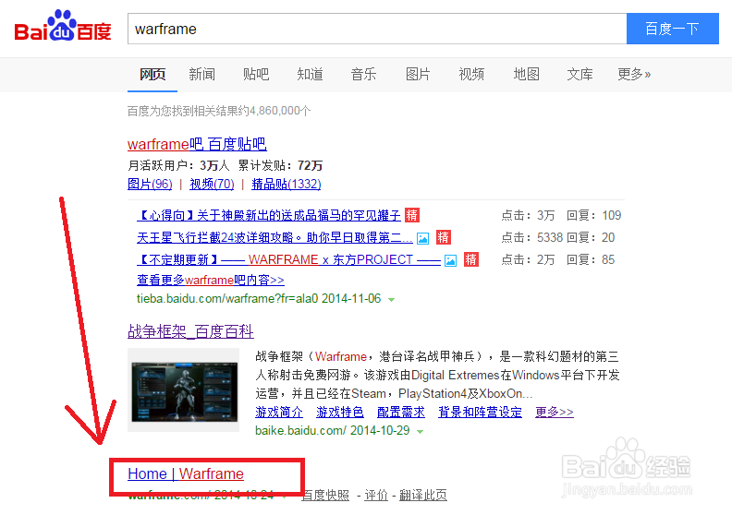Open the 游戏特色 link
The width and height of the screenshot is (732, 515).
coord(340,413)
